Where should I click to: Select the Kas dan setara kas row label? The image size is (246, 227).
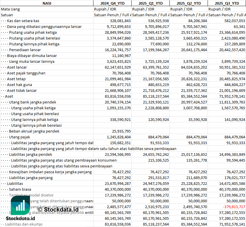click(x=23, y=21)
